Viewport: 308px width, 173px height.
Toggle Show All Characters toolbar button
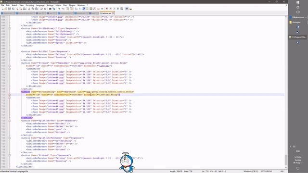coord(80,9)
